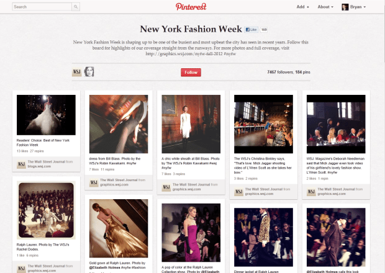This screenshot has height=273, width=385.
Task: Click '3 likes 2 repins' text
Action: coord(246,179)
